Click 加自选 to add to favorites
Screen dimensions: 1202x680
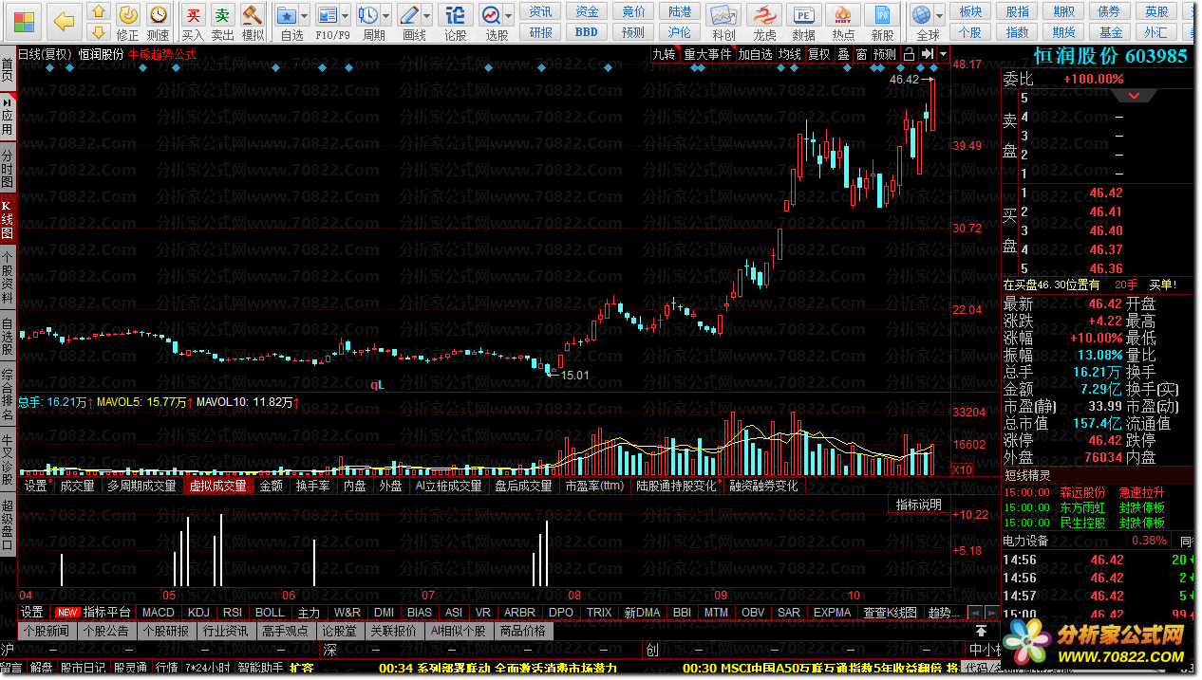click(756, 54)
